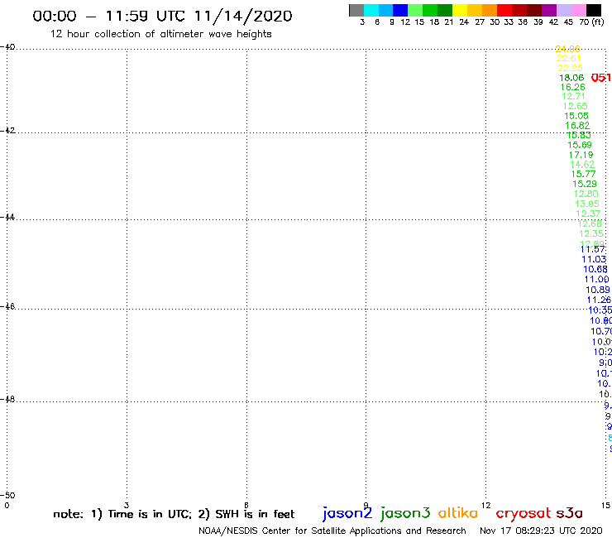Click the -42 latitude axis label
The width and height of the screenshot is (612, 538).
pyautogui.click(x=7, y=131)
